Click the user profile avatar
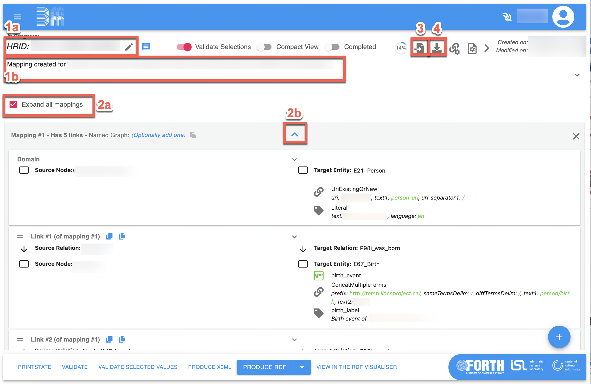Screen dimensions: 591x384 click(x=563, y=17)
